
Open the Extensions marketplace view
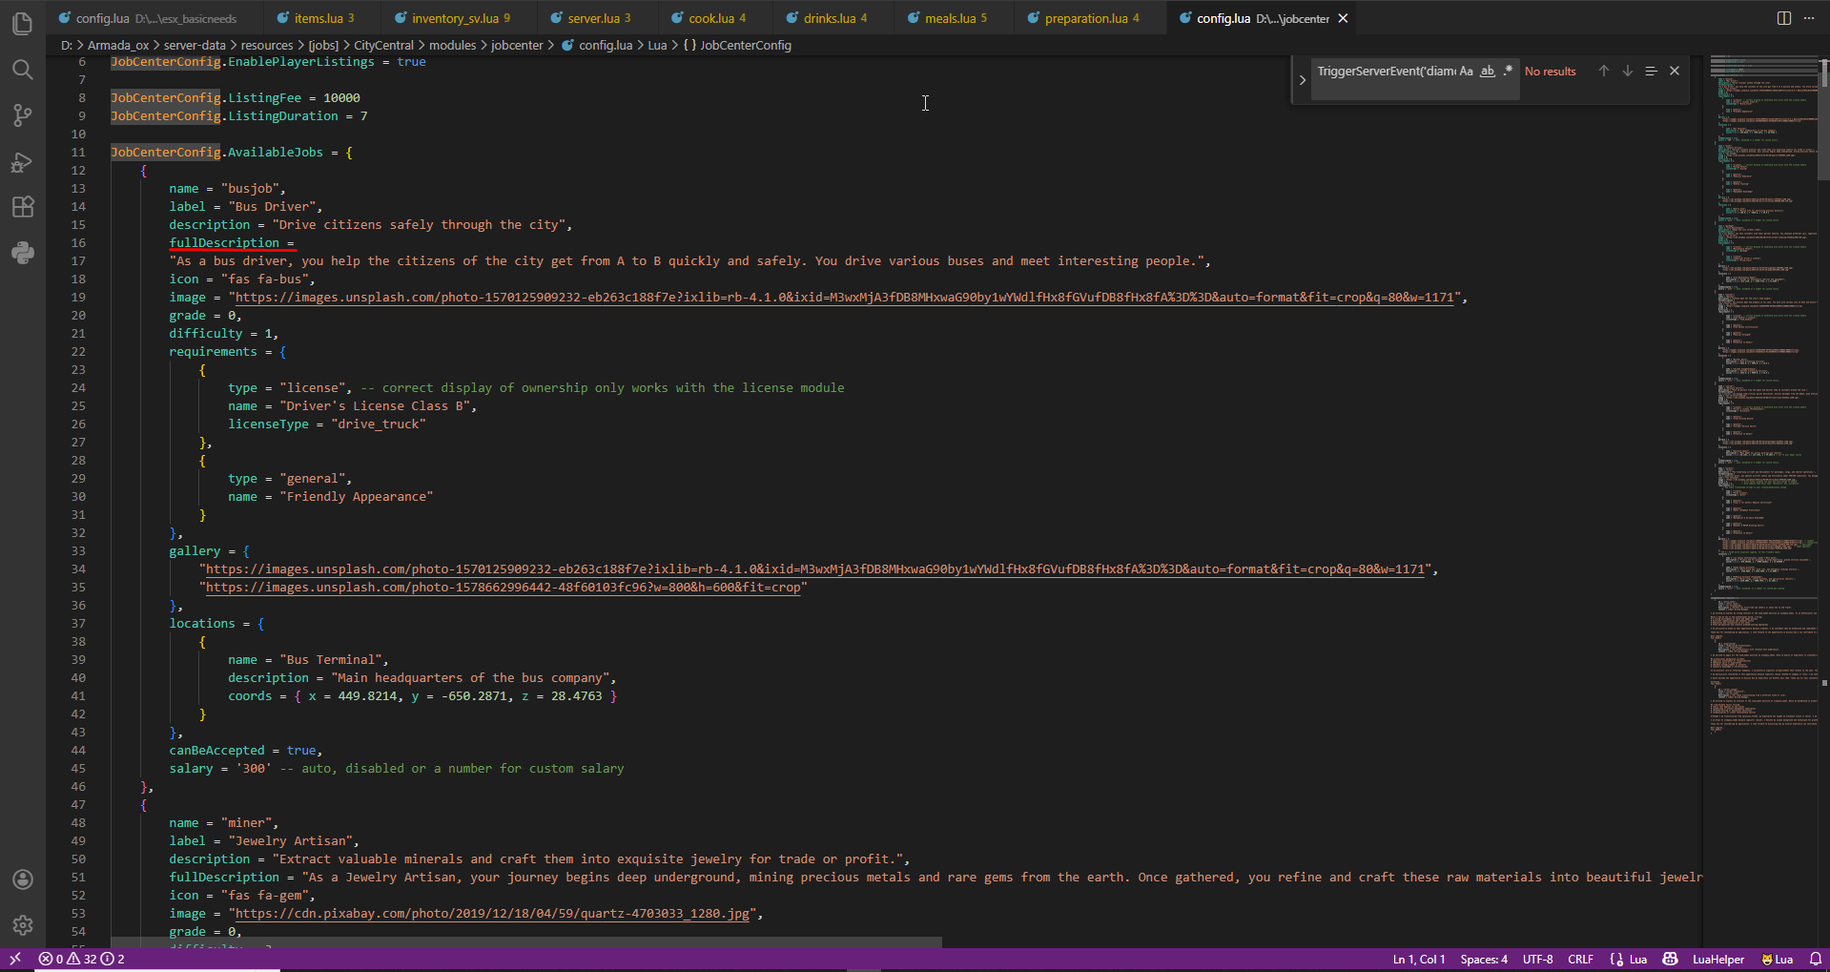[23, 207]
